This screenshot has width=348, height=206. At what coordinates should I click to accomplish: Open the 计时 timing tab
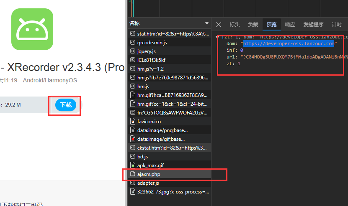click(x=337, y=25)
